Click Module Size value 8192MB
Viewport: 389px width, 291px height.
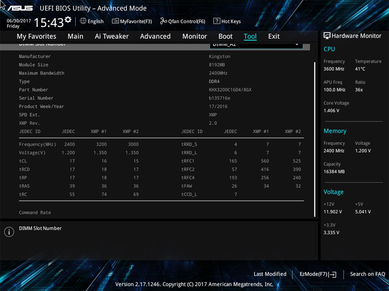point(217,65)
